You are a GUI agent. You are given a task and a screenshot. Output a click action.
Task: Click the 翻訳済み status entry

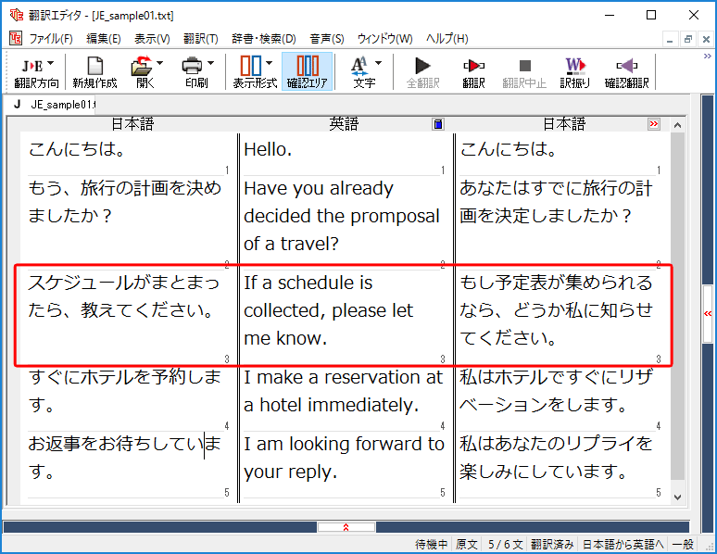552,545
